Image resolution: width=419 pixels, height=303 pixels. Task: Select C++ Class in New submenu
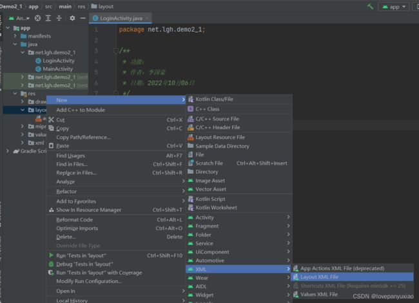pos(239,109)
